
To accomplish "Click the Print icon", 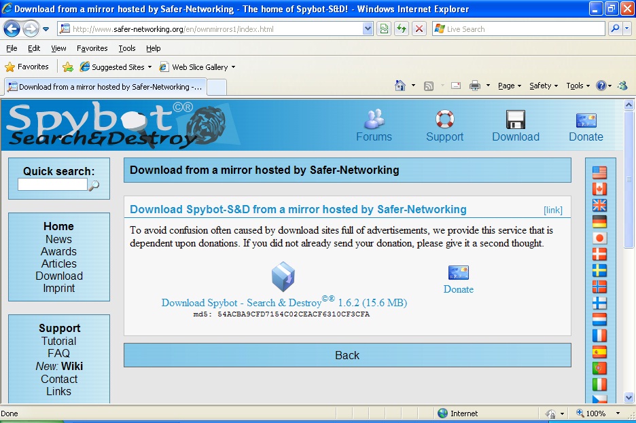I will [474, 86].
